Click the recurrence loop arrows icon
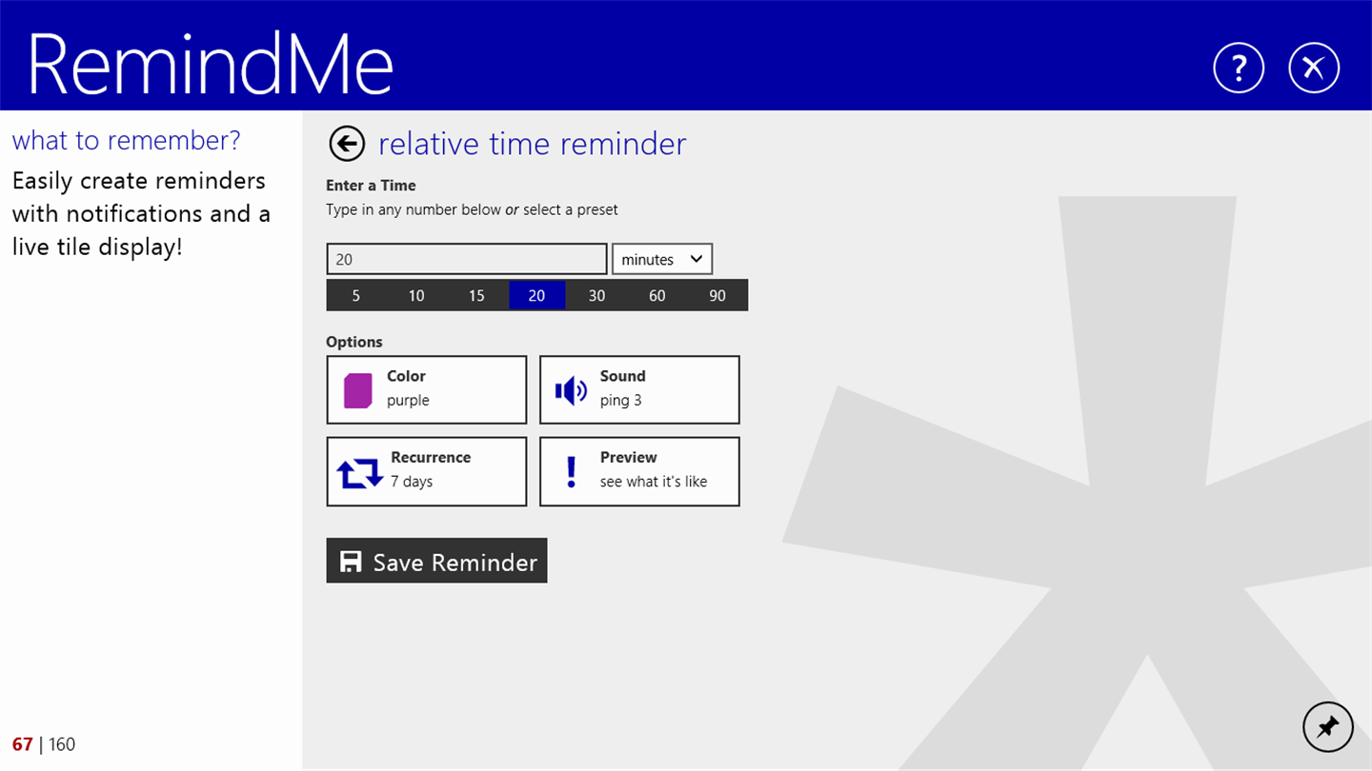Screen dimensions: 1372x771 [x=360, y=472]
